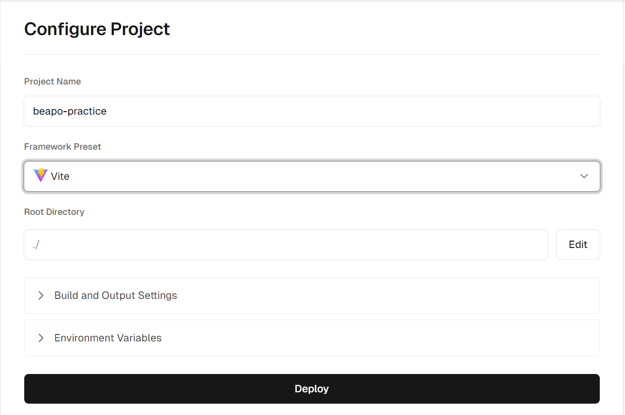The width and height of the screenshot is (625, 415).
Task: Click the "Vite" text in preset selector
Action: coord(60,176)
